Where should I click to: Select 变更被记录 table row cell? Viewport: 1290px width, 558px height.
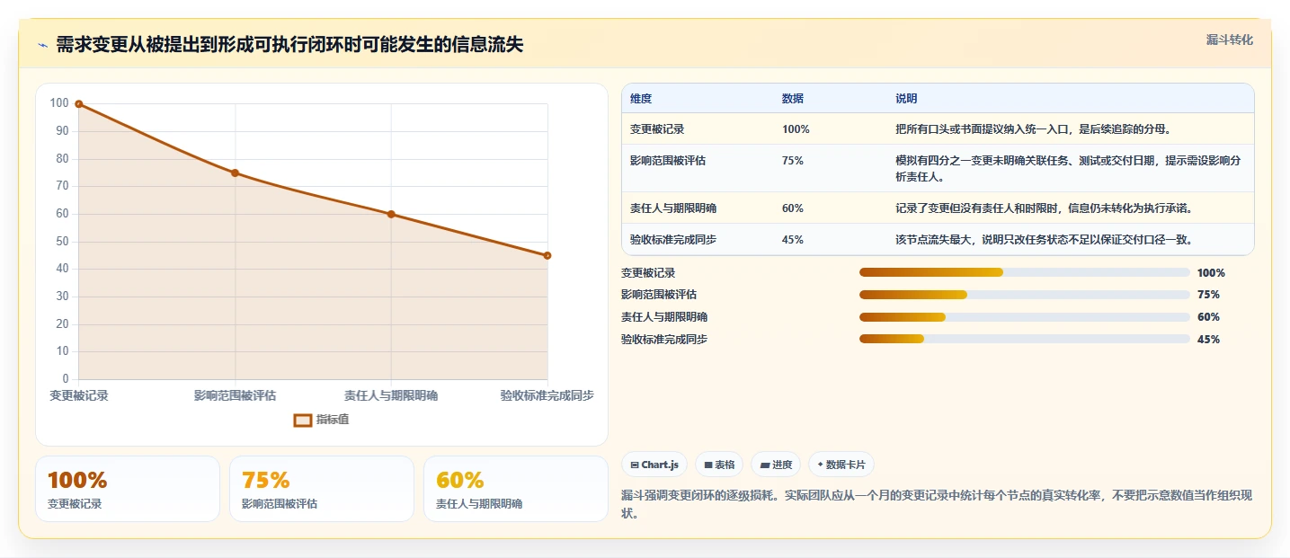coord(657,129)
